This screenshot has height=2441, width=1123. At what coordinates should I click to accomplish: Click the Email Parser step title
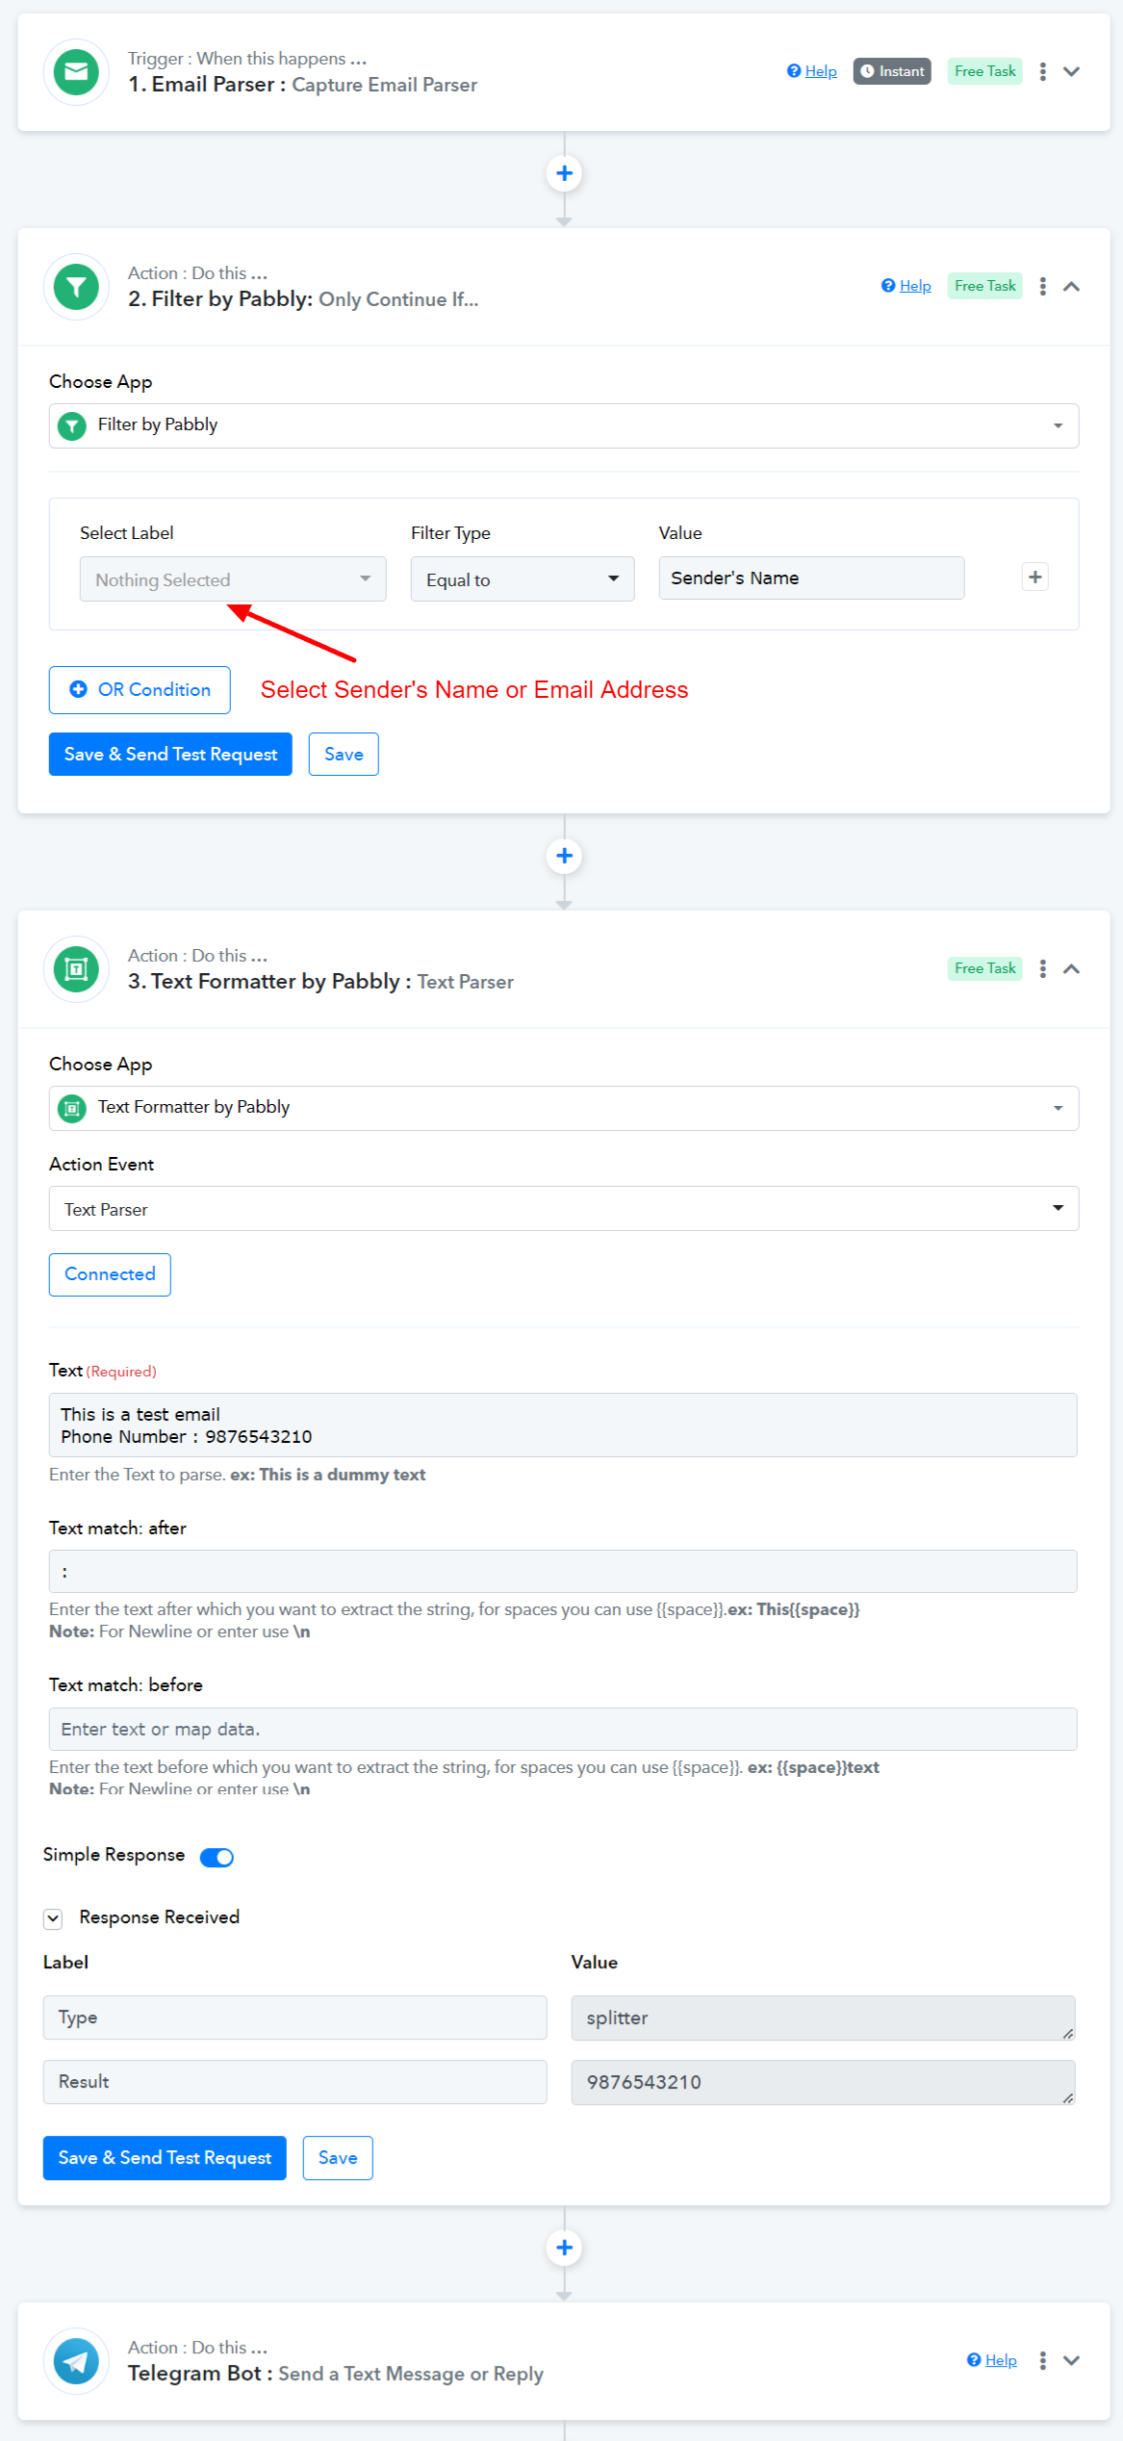[x=303, y=85]
